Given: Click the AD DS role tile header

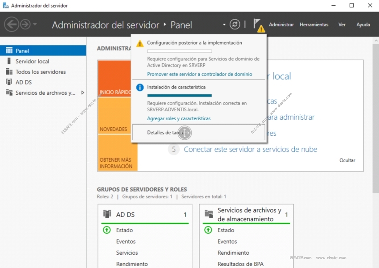Looking at the screenshot, I should tap(145, 214).
